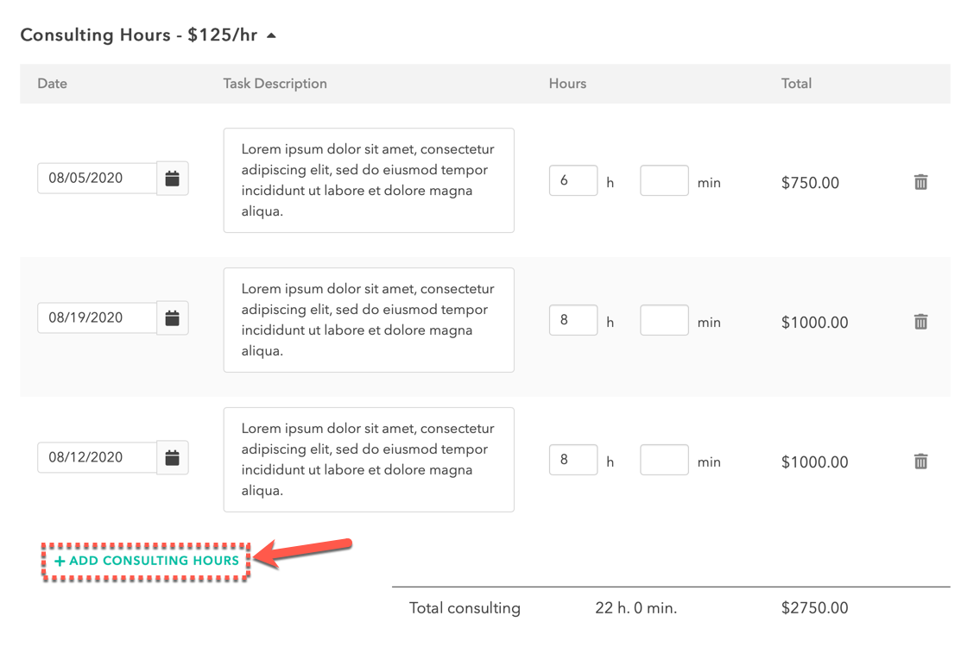Screen dimensions: 980x647
Task: Open calendar picker for 08/19/2020 row
Action: pos(173,318)
